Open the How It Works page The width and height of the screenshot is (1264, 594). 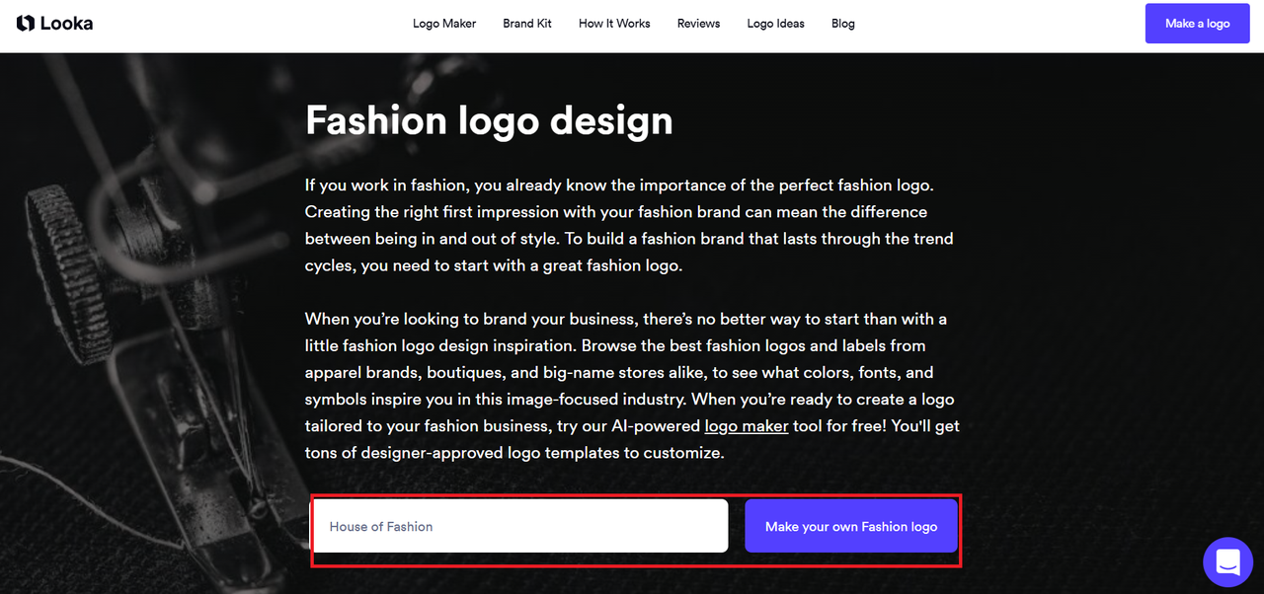coord(614,24)
